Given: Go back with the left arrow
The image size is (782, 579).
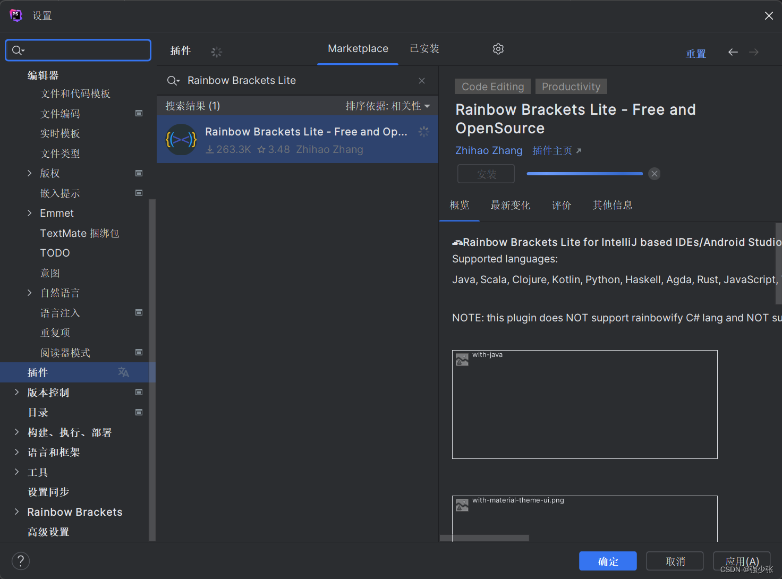Looking at the screenshot, I should click(733, 52).
